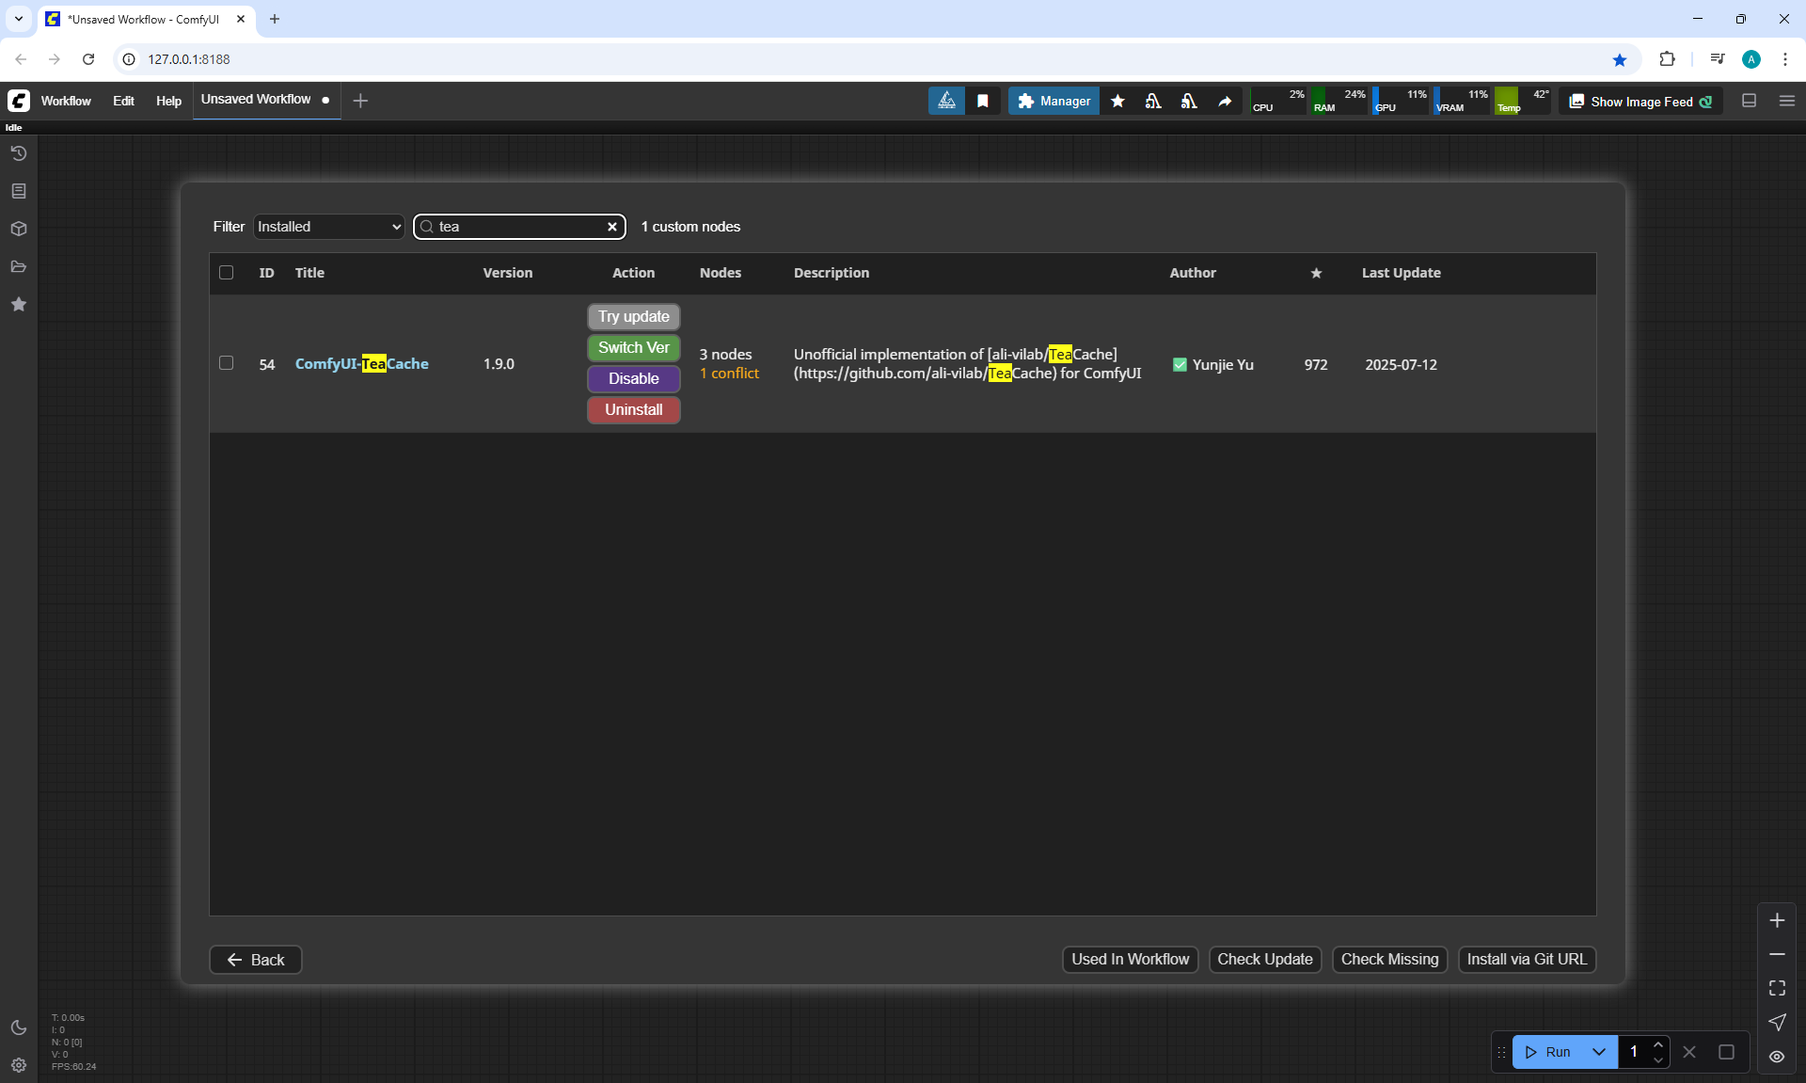Click the Check Update button
Viewport: 1806px width, 1083px height.
point(1264,959)
